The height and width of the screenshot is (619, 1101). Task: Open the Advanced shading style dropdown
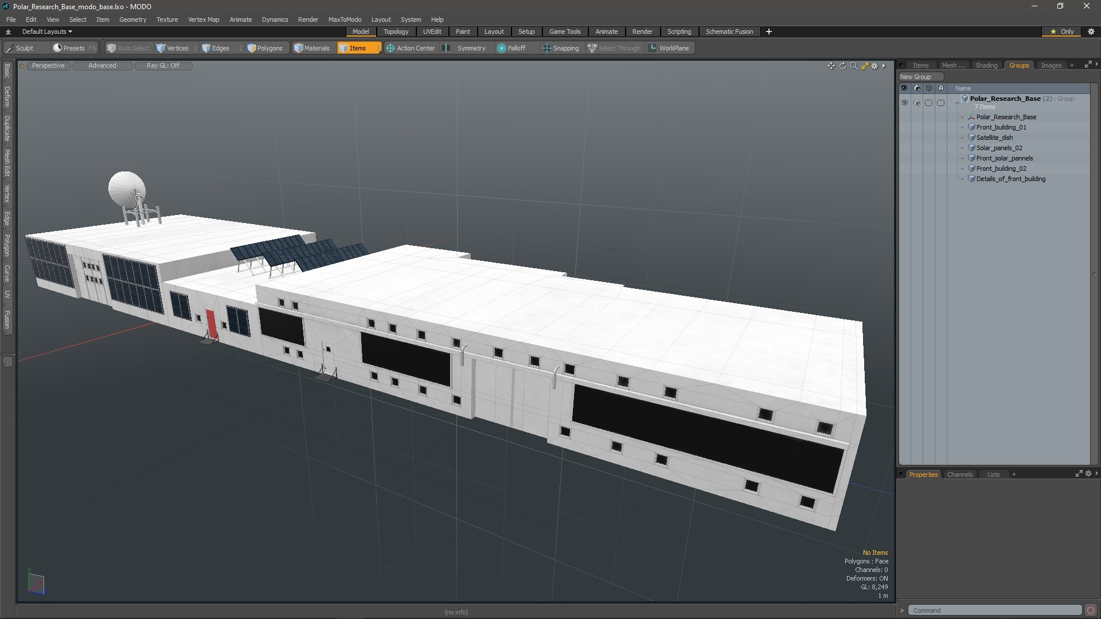(102, 66)
